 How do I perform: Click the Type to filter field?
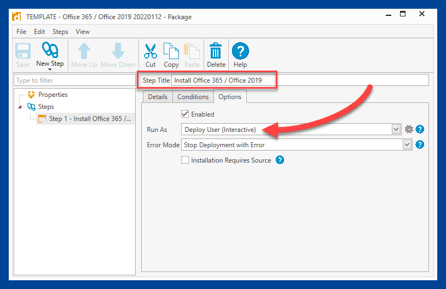74,80
